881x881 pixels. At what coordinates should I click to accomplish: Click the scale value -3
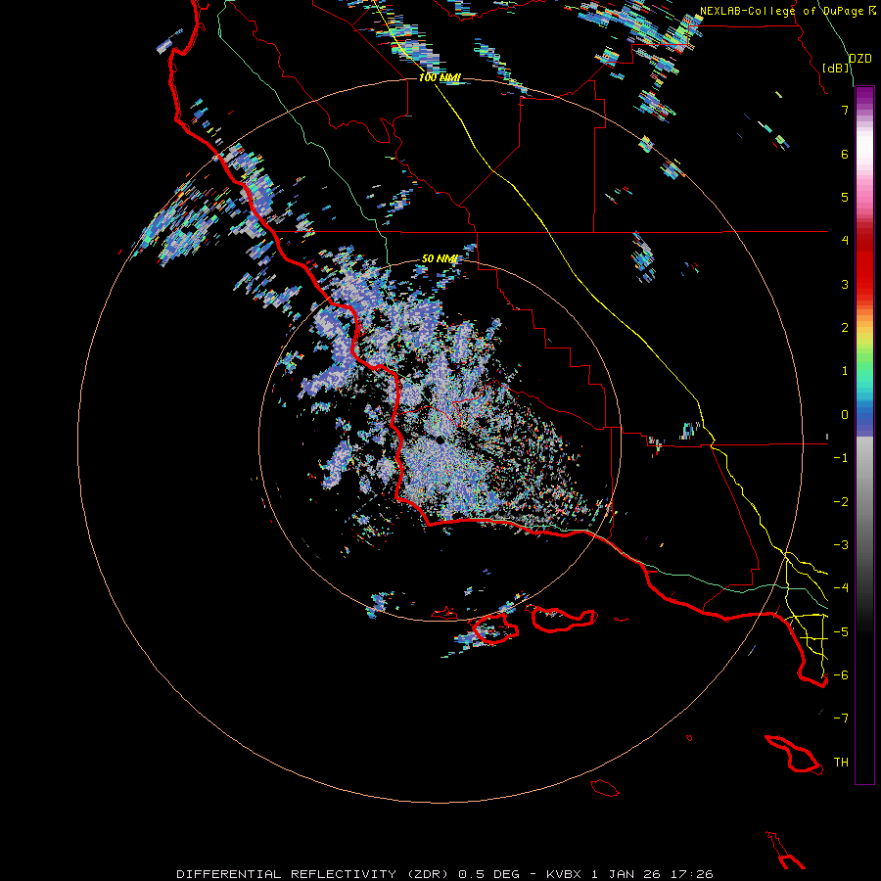click(841, 545)
